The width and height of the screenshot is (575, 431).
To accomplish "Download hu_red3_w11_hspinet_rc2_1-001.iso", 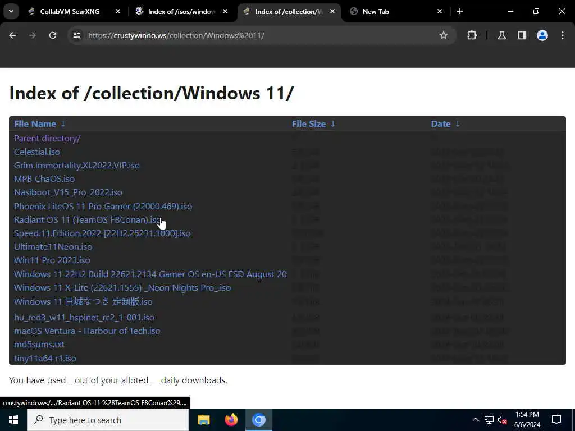I will 84,318.
